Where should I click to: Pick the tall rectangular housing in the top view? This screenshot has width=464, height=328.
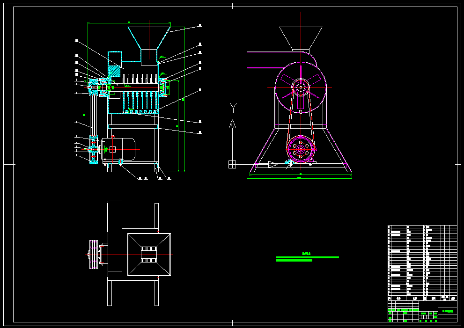115,236
